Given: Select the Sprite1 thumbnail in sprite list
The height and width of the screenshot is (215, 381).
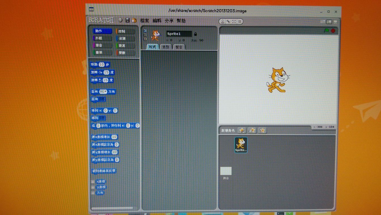Looking at the screenshot, I should (241, 145).
